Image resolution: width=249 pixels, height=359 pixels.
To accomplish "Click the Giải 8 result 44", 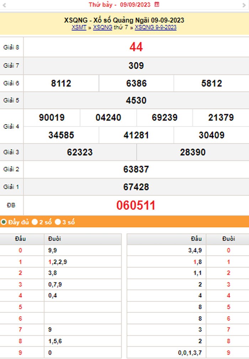I will tap(136, 47).
